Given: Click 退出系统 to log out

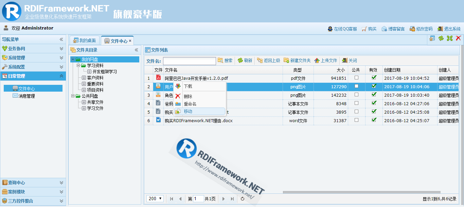Looking at the screenshot, I should click(449, 29).
